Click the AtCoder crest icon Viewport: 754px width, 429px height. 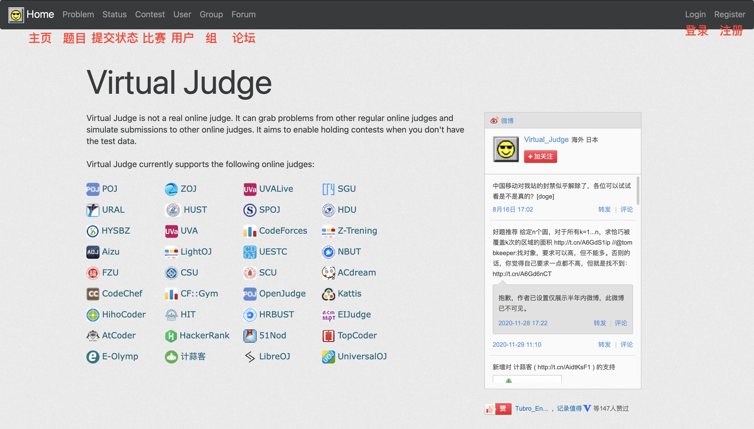(x=92, y=336)
